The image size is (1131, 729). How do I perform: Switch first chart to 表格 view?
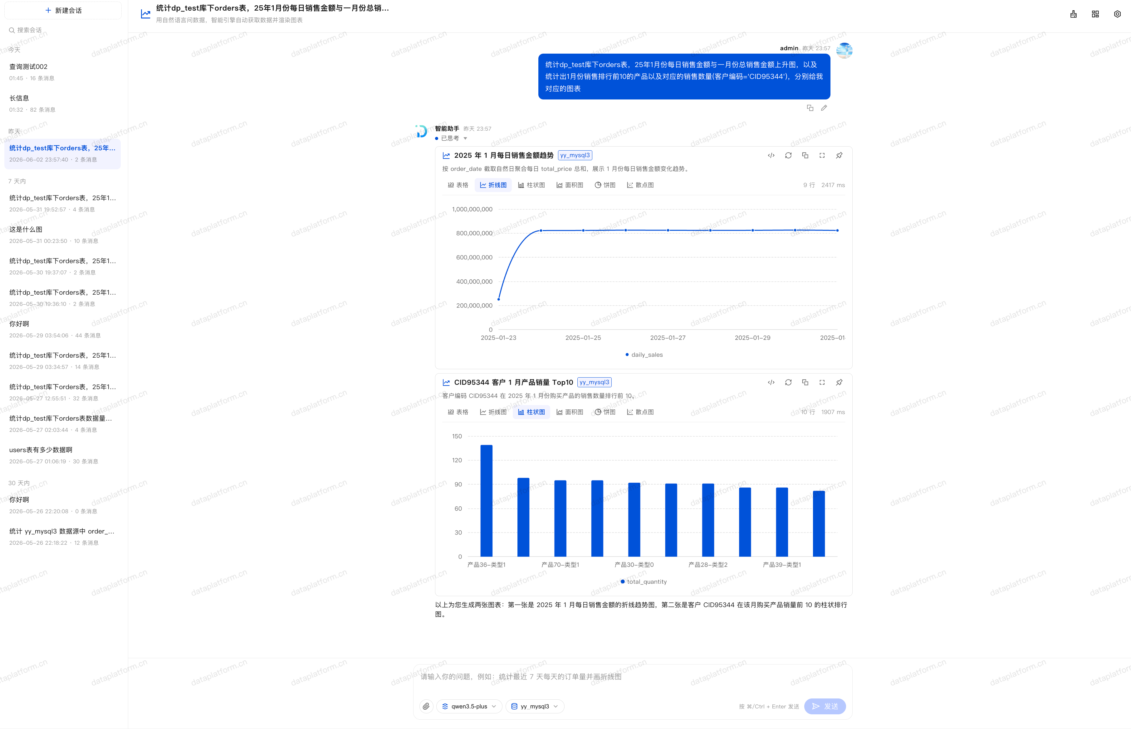coord(458,185)
